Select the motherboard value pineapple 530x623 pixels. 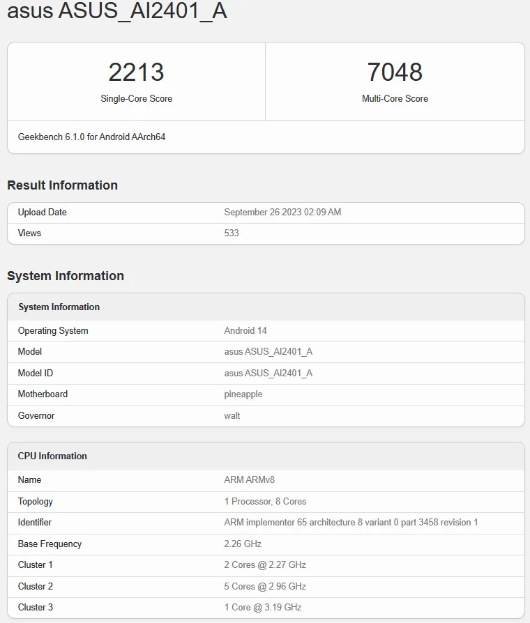coord(243,394)
